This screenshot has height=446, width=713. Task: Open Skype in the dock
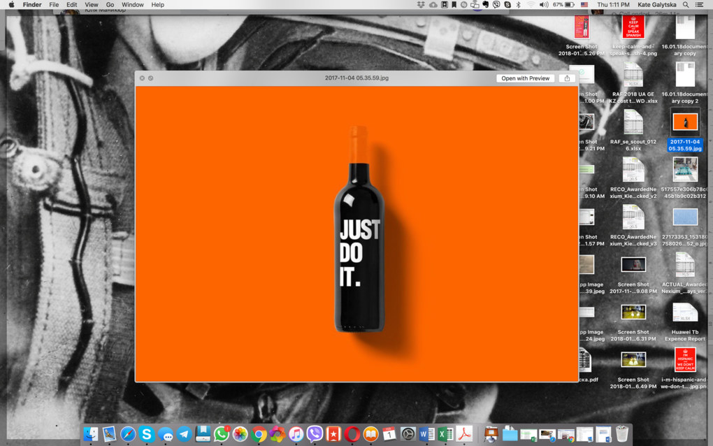point(146,434)
